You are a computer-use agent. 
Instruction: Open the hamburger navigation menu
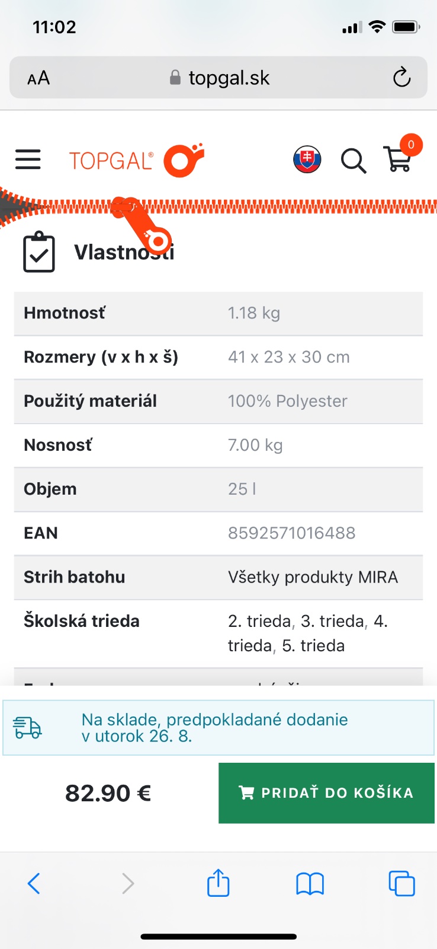click(x=28, y=160)
